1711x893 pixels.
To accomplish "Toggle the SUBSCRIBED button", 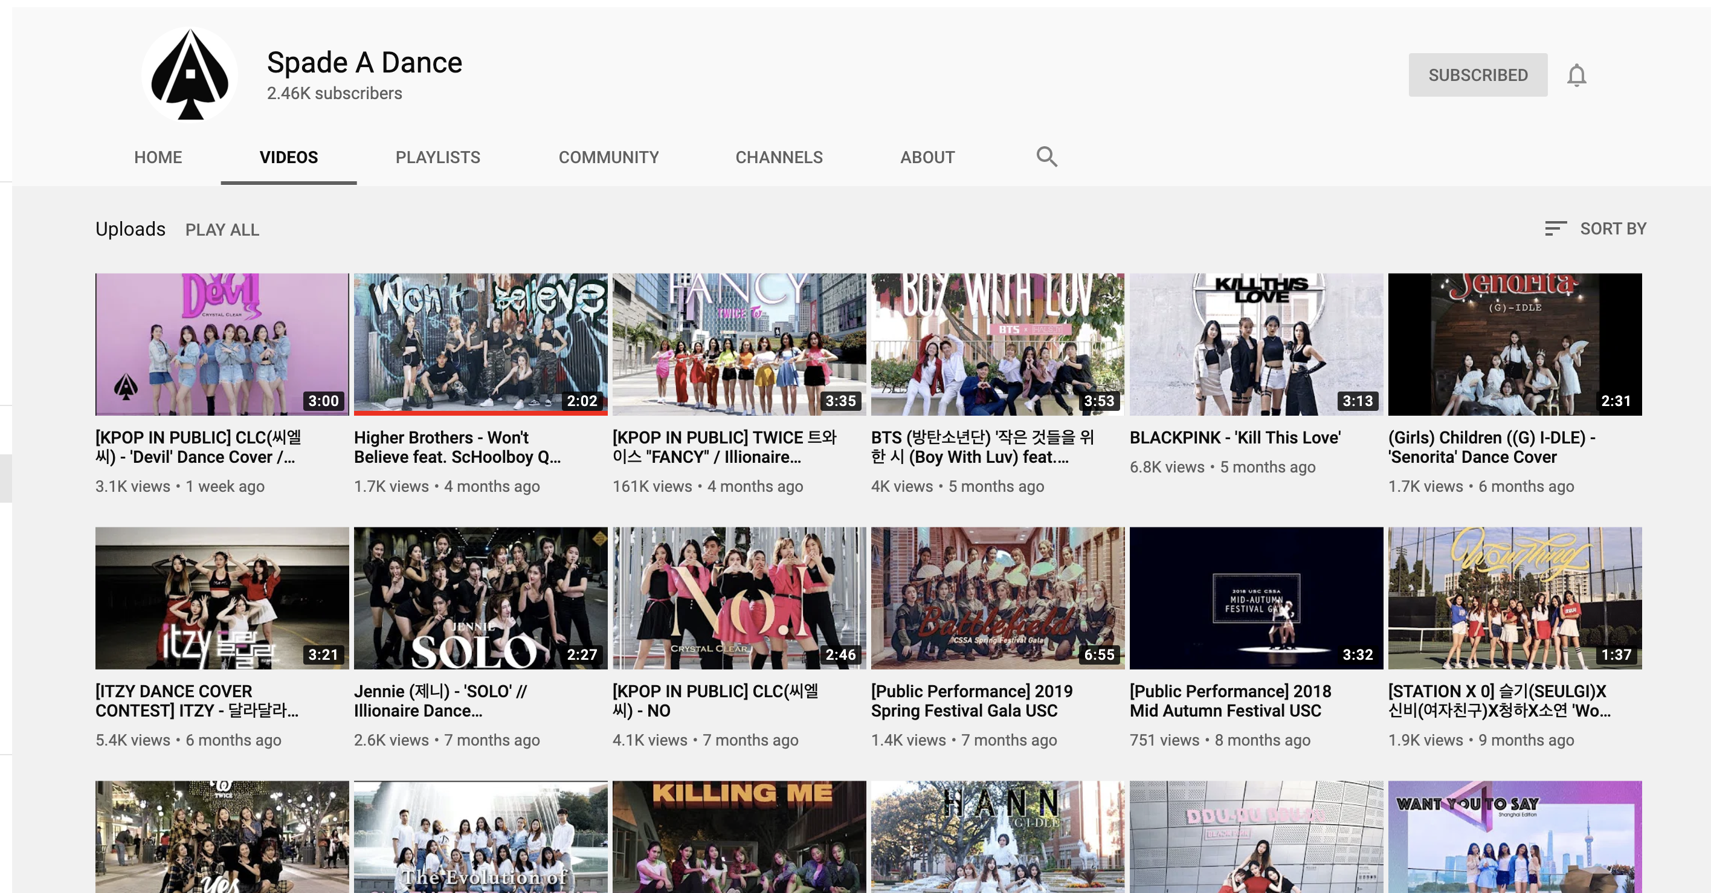I will 1477,75.
